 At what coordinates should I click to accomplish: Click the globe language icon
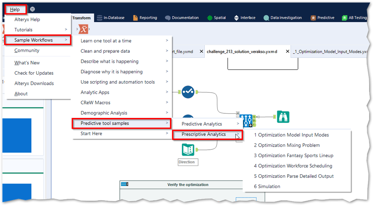point(33,9)
